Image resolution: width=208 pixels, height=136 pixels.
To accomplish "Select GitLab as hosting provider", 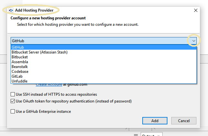I will coord(17,76).
